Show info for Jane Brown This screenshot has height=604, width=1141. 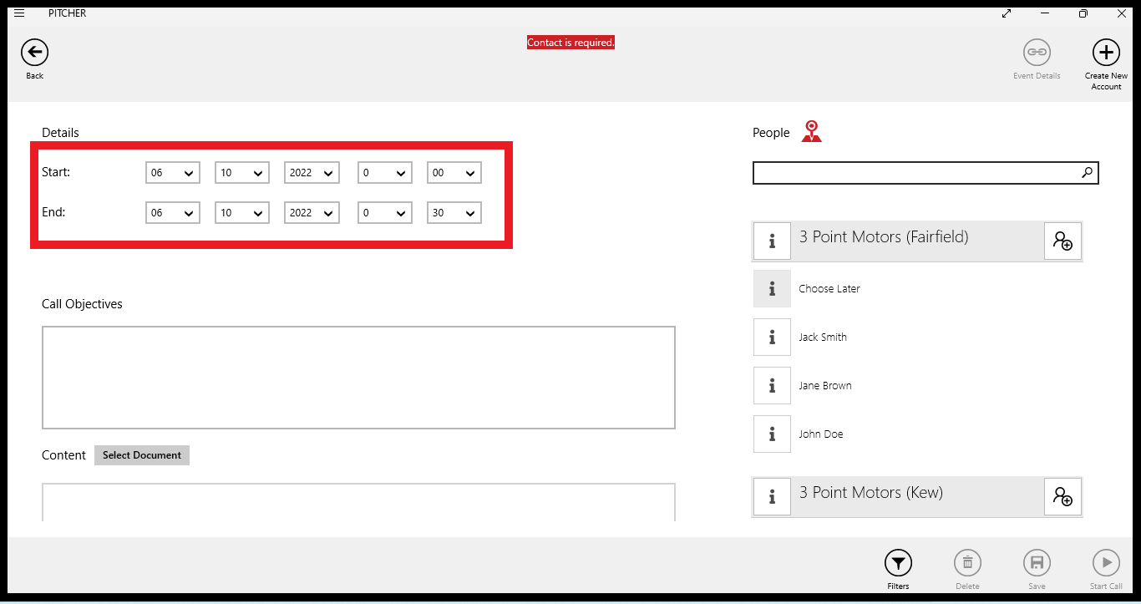click(772, 386)
